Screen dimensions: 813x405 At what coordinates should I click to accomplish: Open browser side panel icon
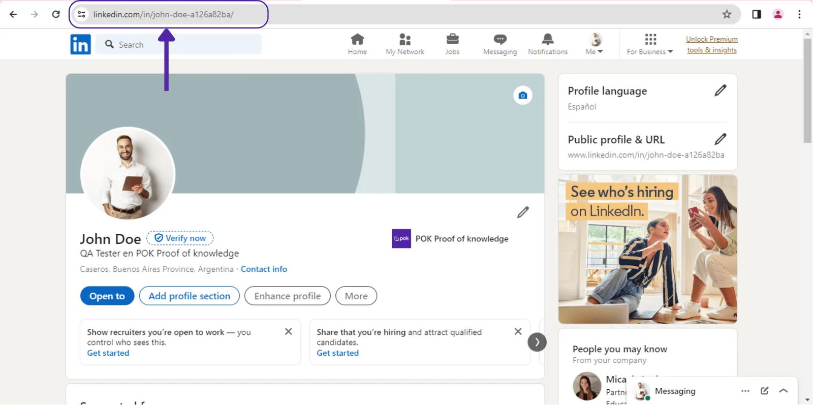point(757,14)
